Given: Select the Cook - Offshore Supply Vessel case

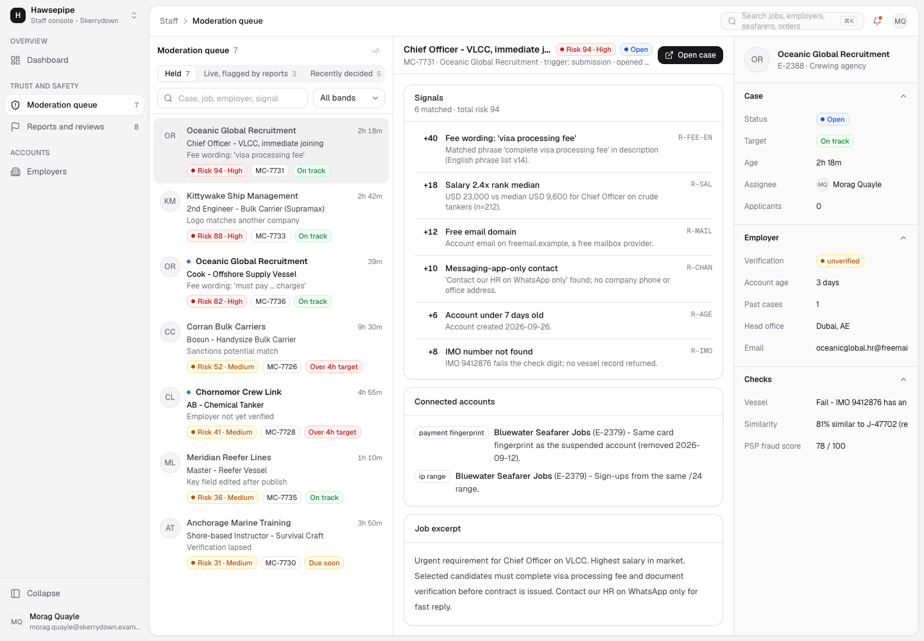Looking at the screenshot, I should (x=271, y=281).
